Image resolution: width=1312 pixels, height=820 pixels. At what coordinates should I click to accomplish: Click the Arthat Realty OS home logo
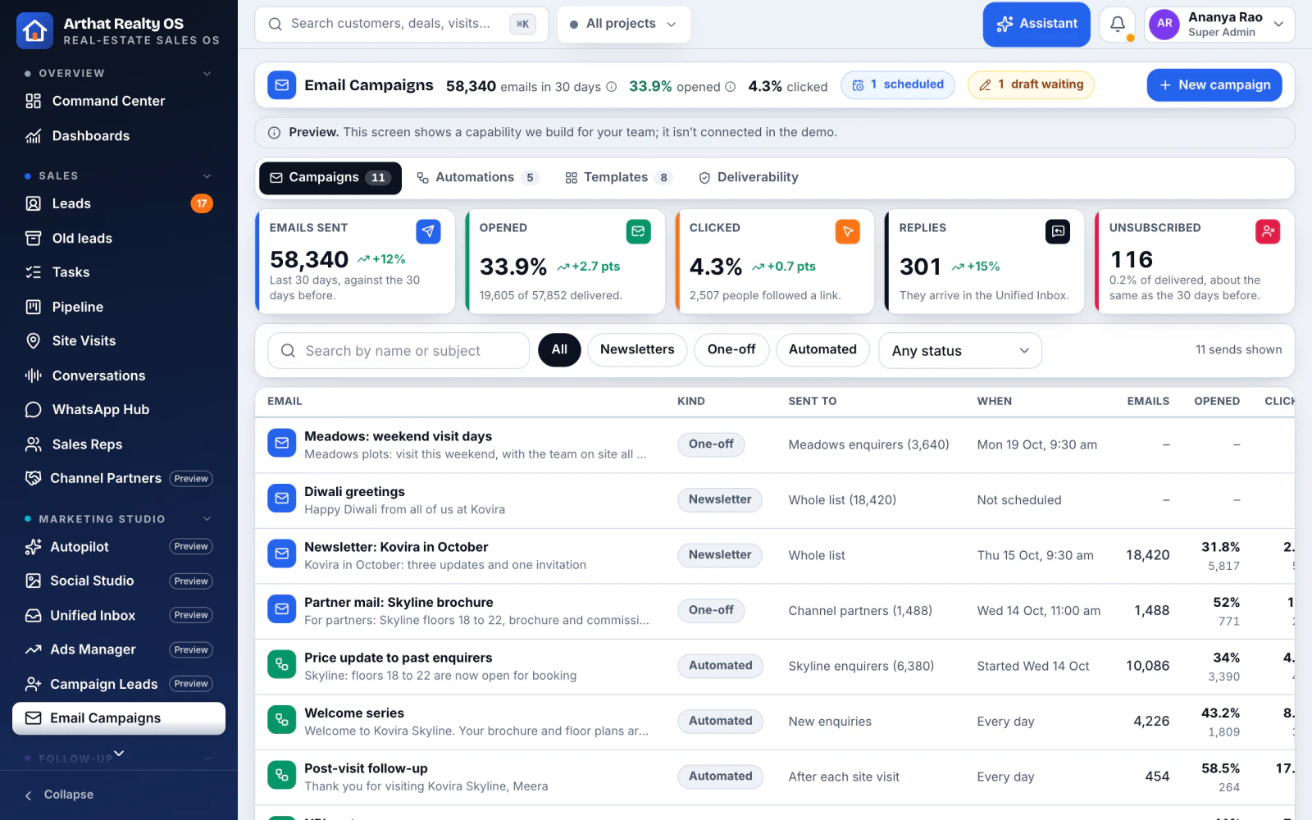point(34,31)
